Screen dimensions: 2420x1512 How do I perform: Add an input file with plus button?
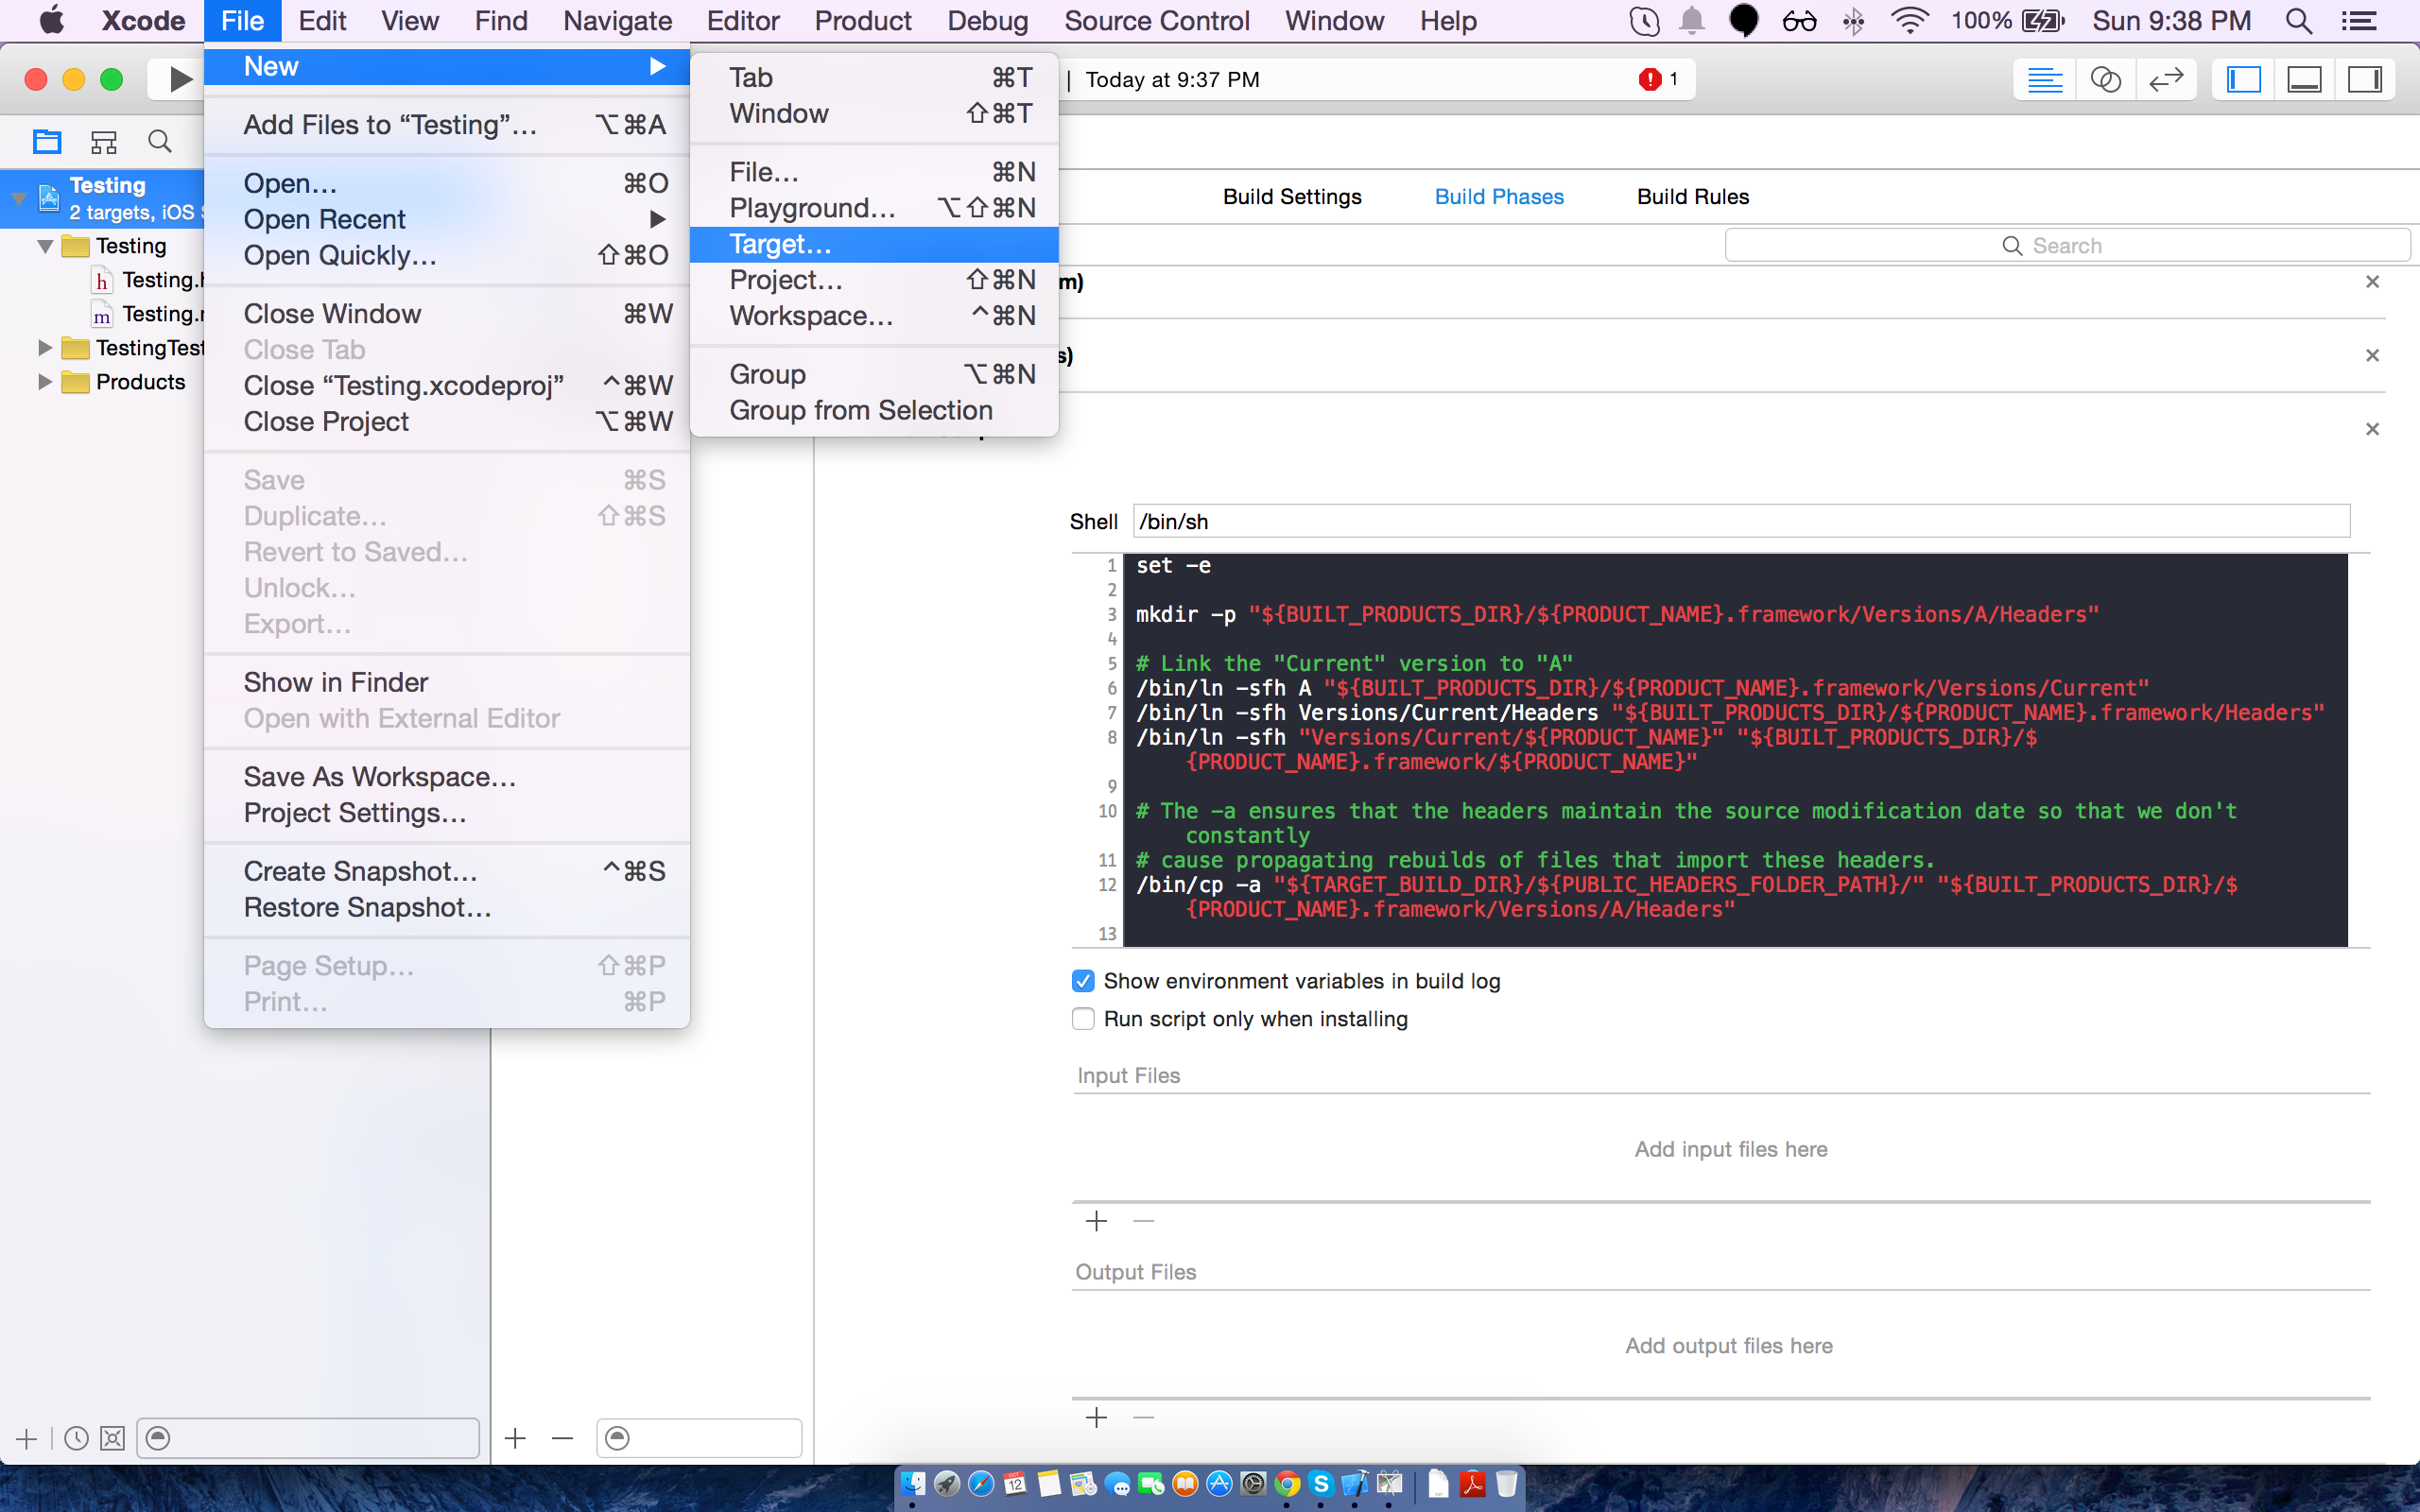[1097, 1221]
